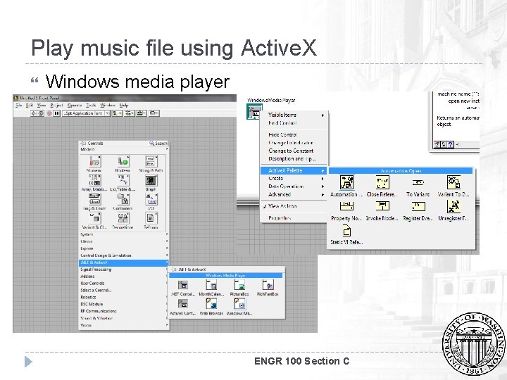507x380 pixels.
Task: Open the Resize Objects dropdown
Action: pyautogui.click(x=142, y=113)
